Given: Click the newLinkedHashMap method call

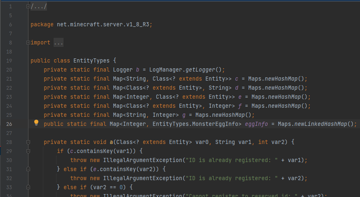Looking at the screenshot, I should [x=320, y=124].
